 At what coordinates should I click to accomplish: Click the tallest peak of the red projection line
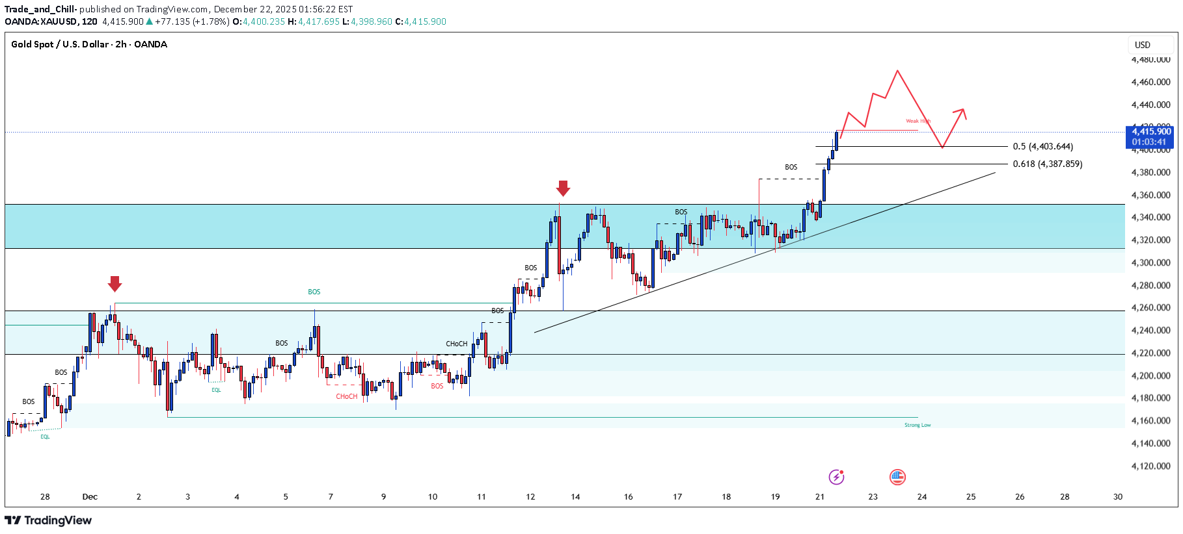pos(897,71)
